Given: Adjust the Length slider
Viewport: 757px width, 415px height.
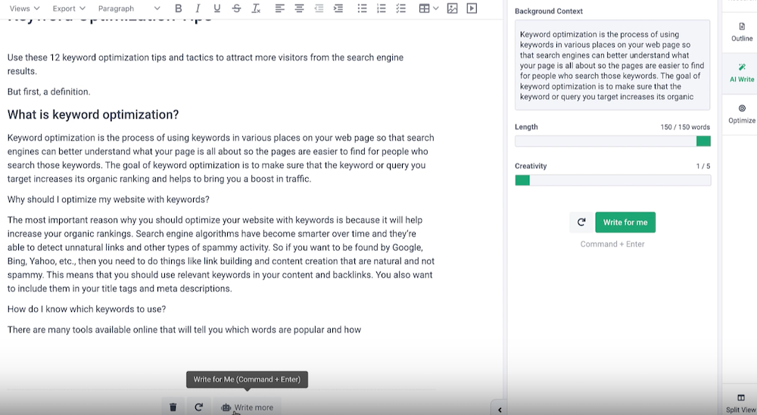Looking at the screenshot, I should 612,141.
